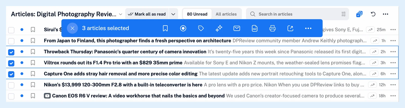
Task: Bookmark the Sirui's article
Action: (x=33, y=30)
